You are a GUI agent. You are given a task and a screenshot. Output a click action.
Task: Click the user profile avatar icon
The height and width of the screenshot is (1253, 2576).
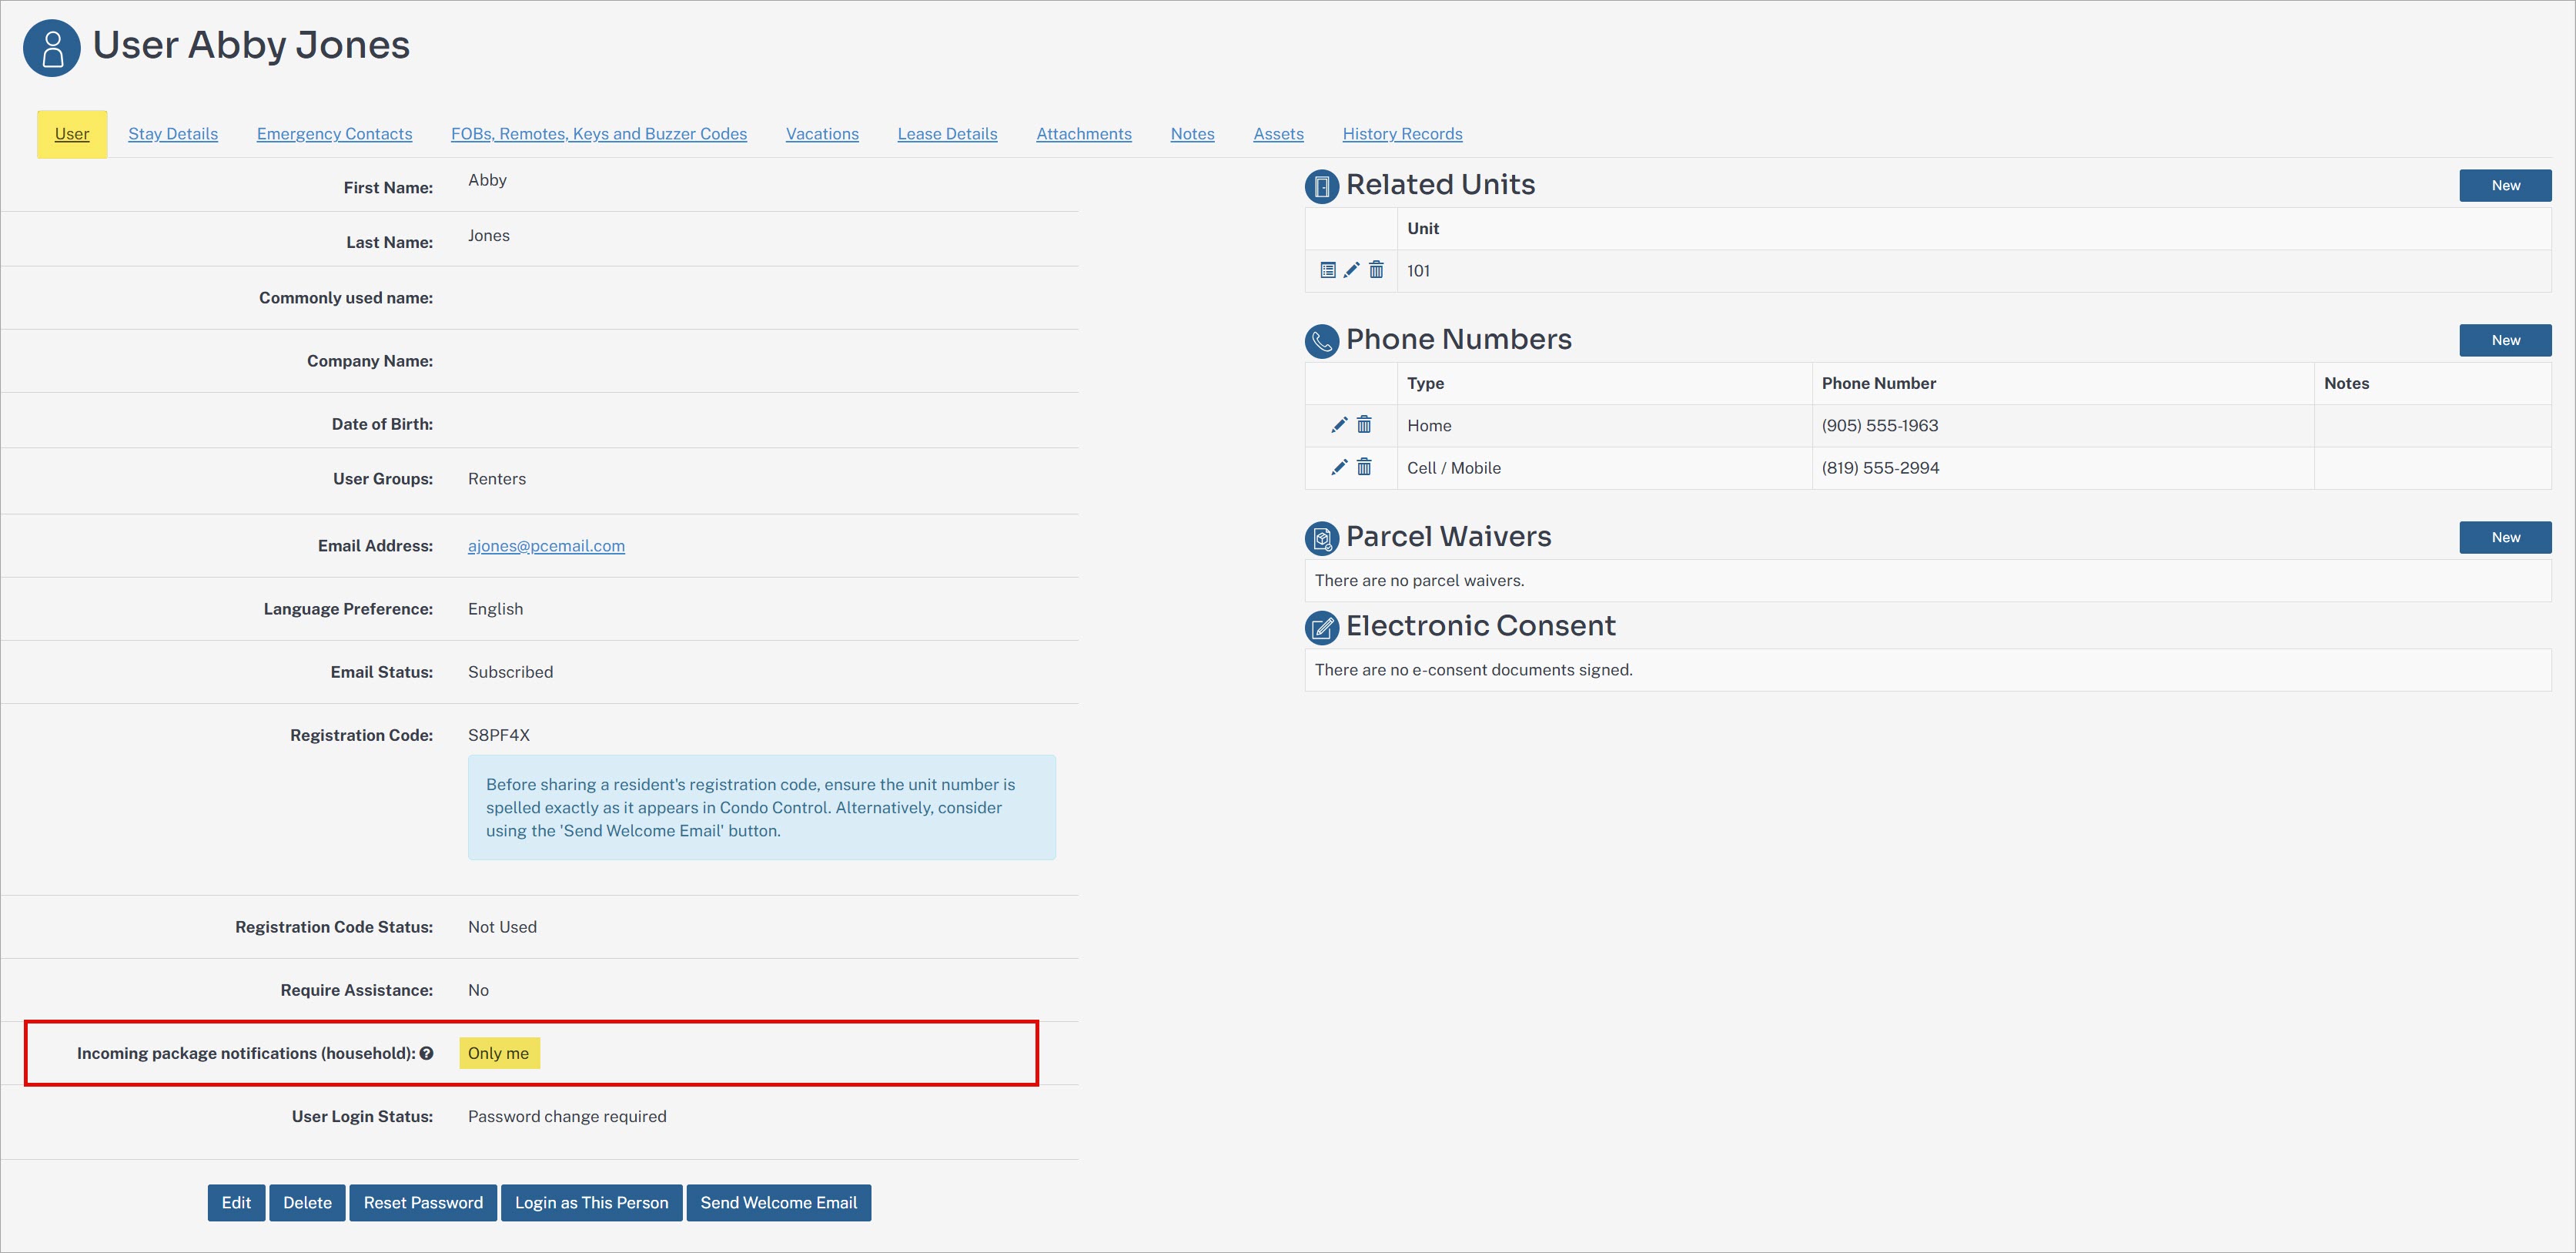pyautogui.click(x=51, y=48)
